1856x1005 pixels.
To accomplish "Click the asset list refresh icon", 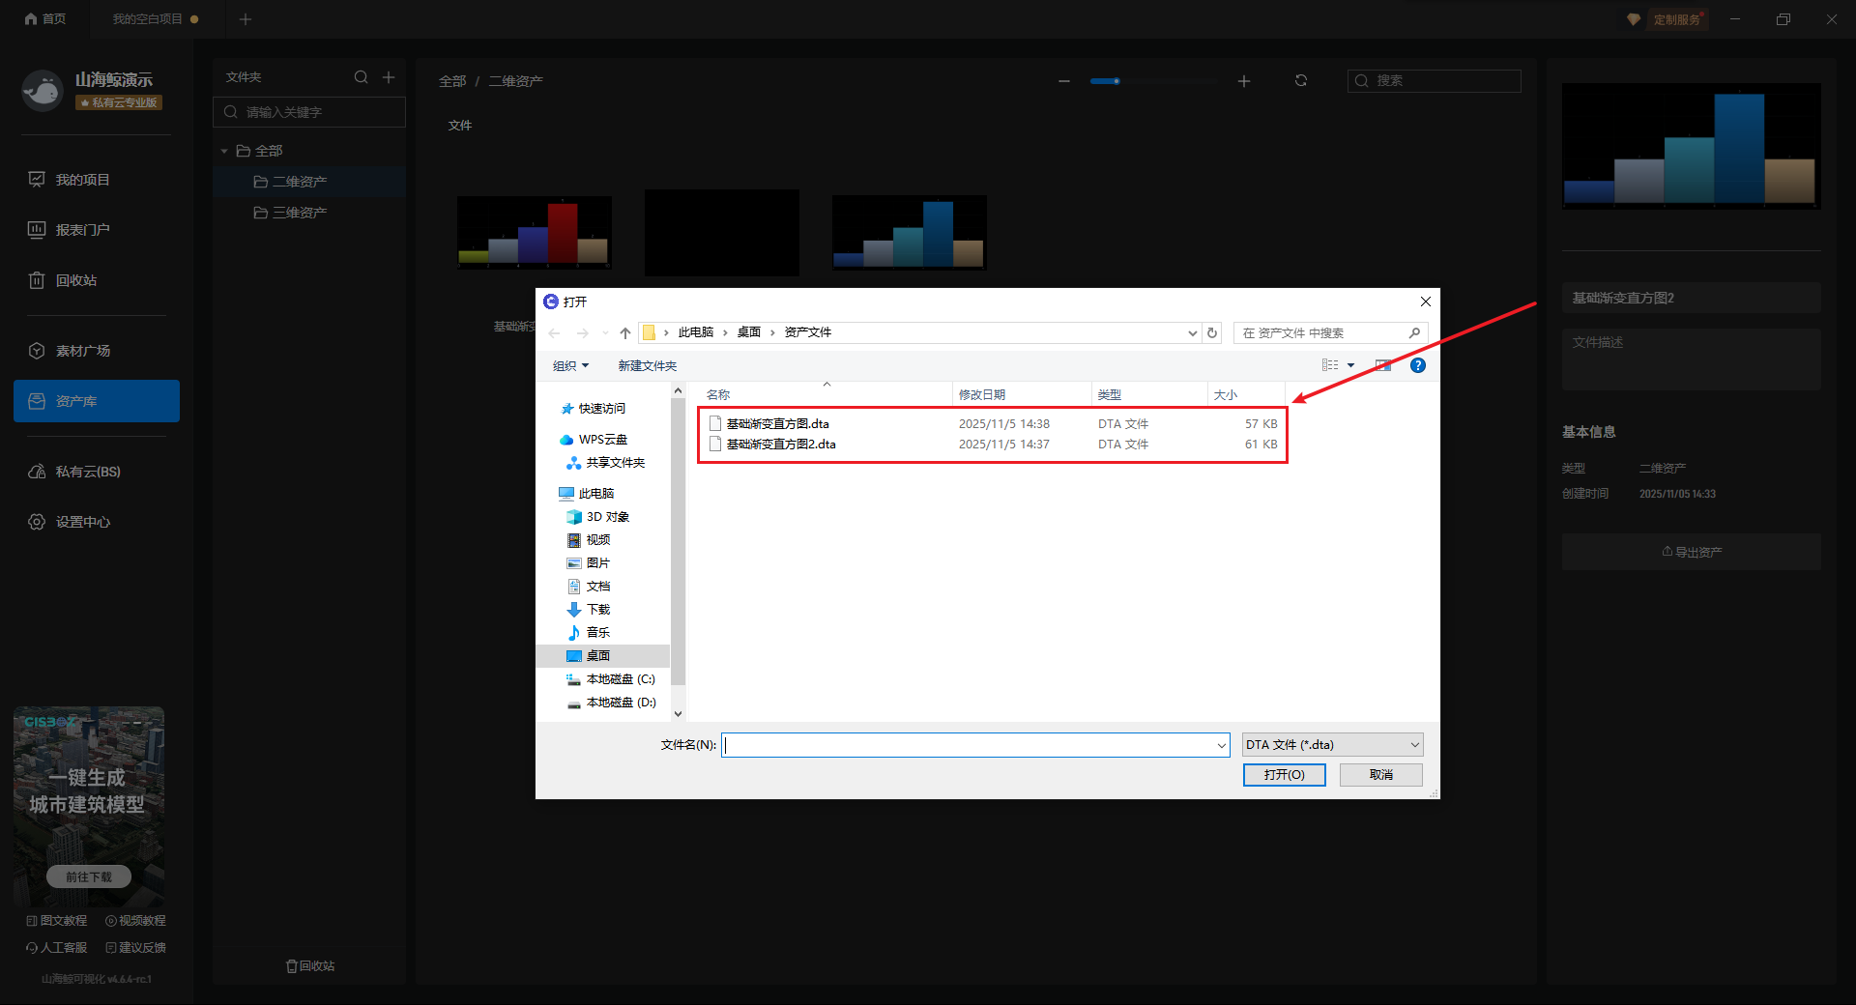I will [x=1301, y=81].
